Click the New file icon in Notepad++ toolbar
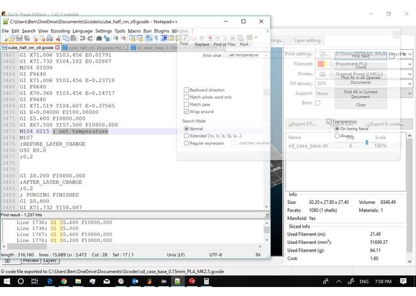The height and width of the screenshot is (296, 416). (x=5, y=38)
